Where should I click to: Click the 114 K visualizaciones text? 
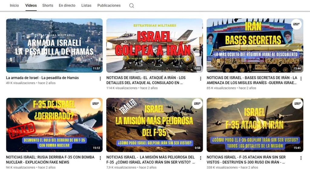[x=122, y=88]
